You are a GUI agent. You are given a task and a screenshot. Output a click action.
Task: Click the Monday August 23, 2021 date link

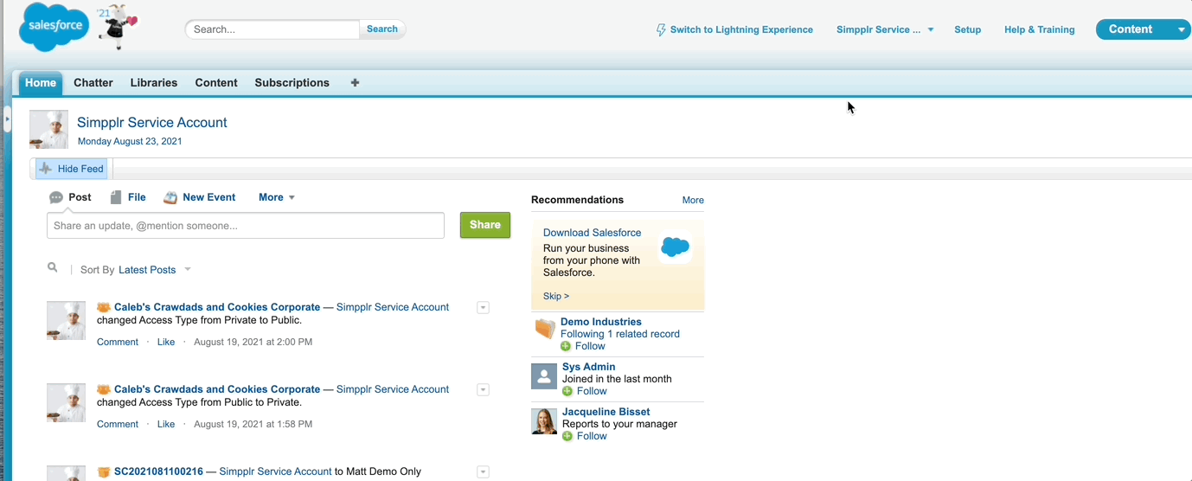coord(130,141)
